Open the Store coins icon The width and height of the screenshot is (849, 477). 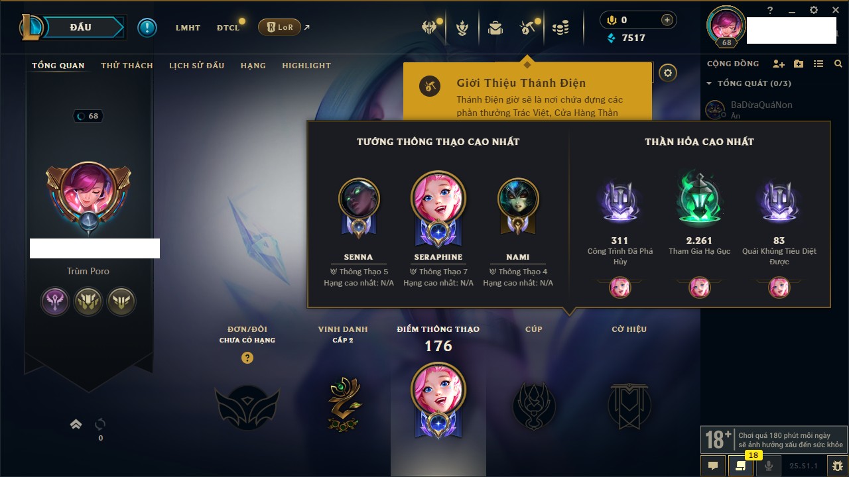(560, 28)
